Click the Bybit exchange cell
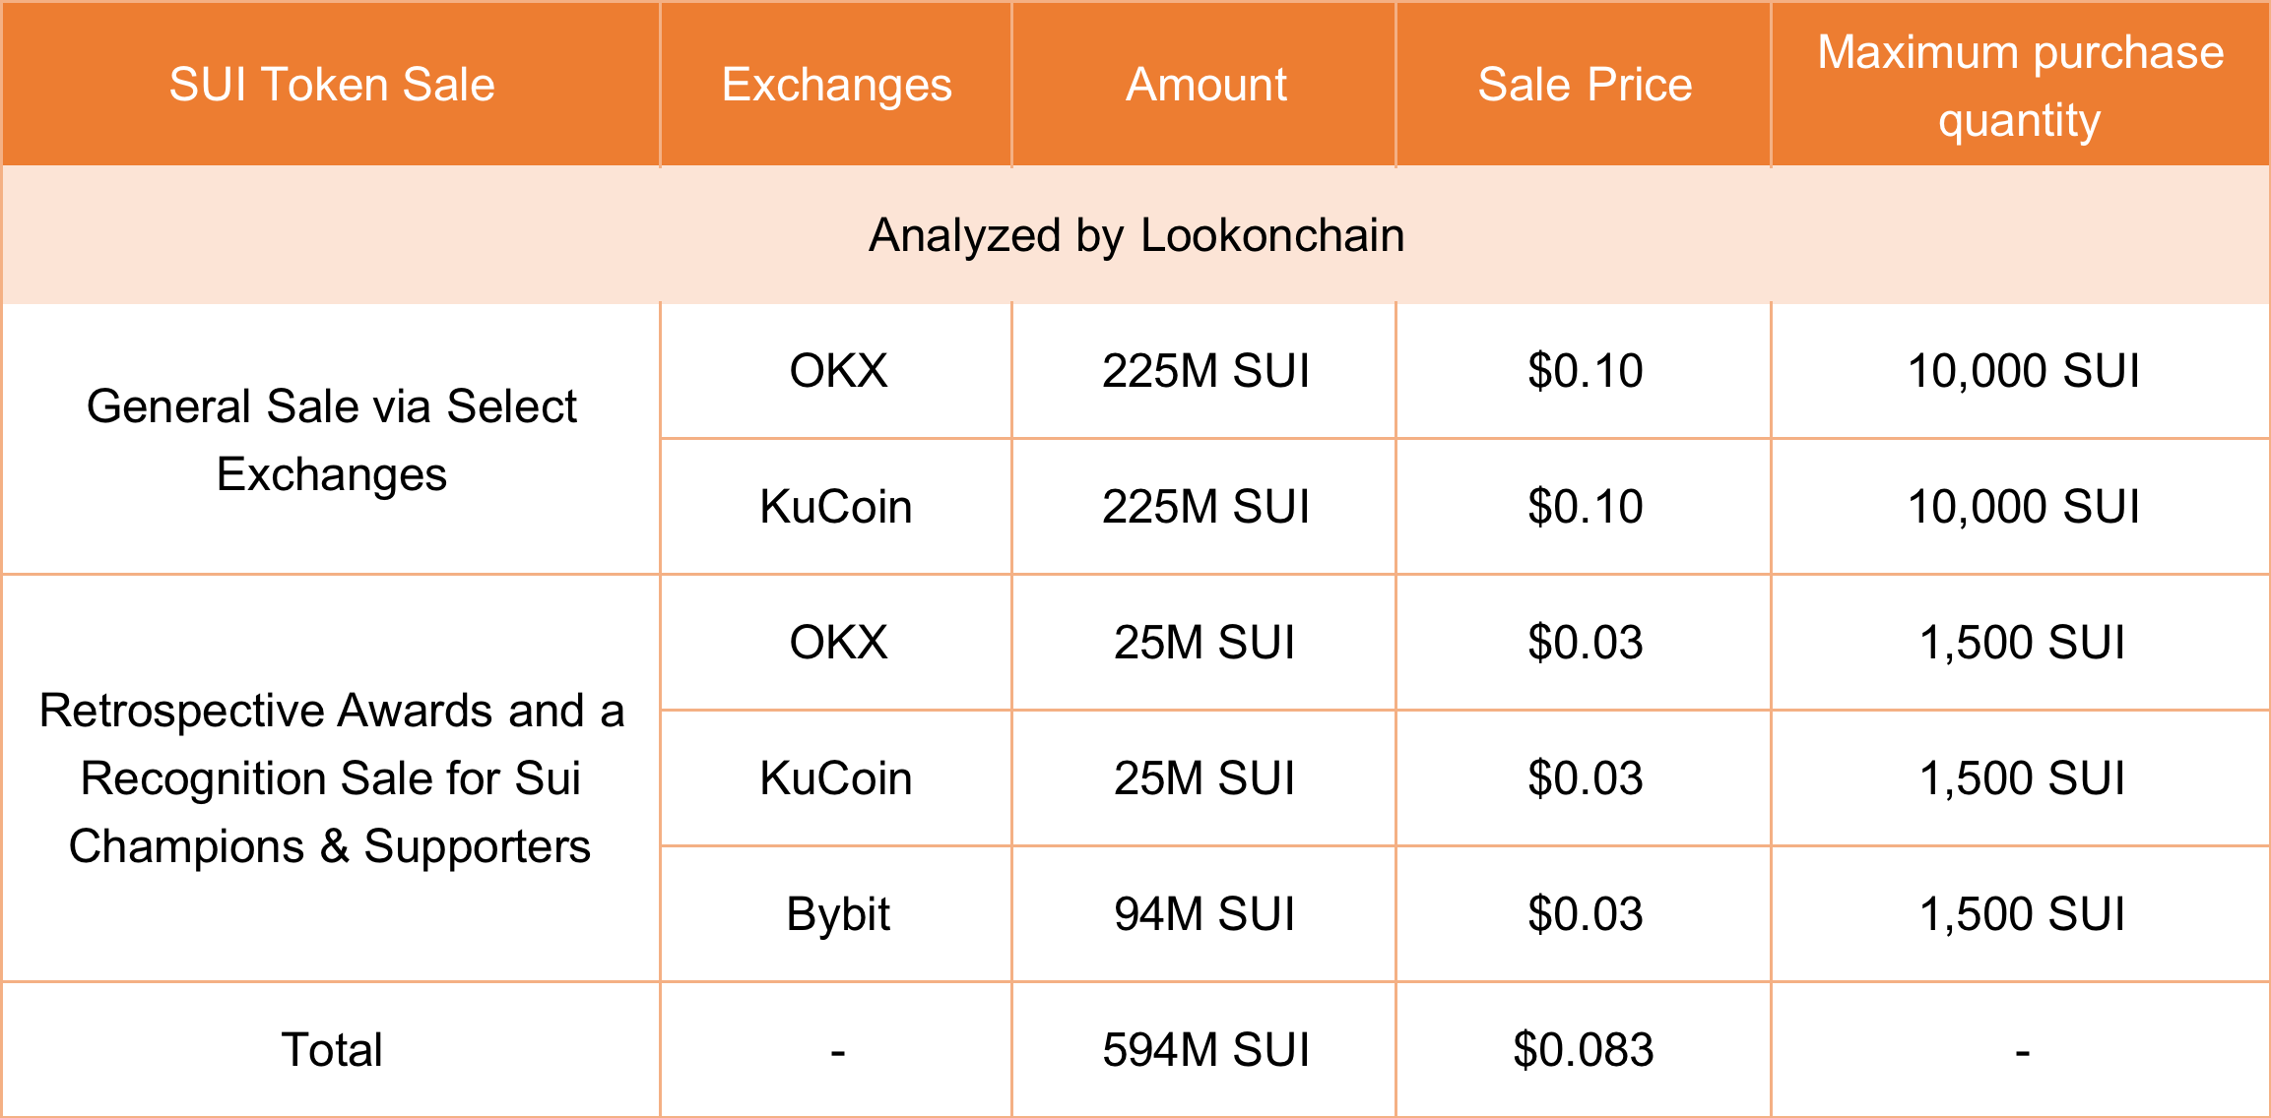The height and width of the screenshot is (1118, 2271). 838,914
